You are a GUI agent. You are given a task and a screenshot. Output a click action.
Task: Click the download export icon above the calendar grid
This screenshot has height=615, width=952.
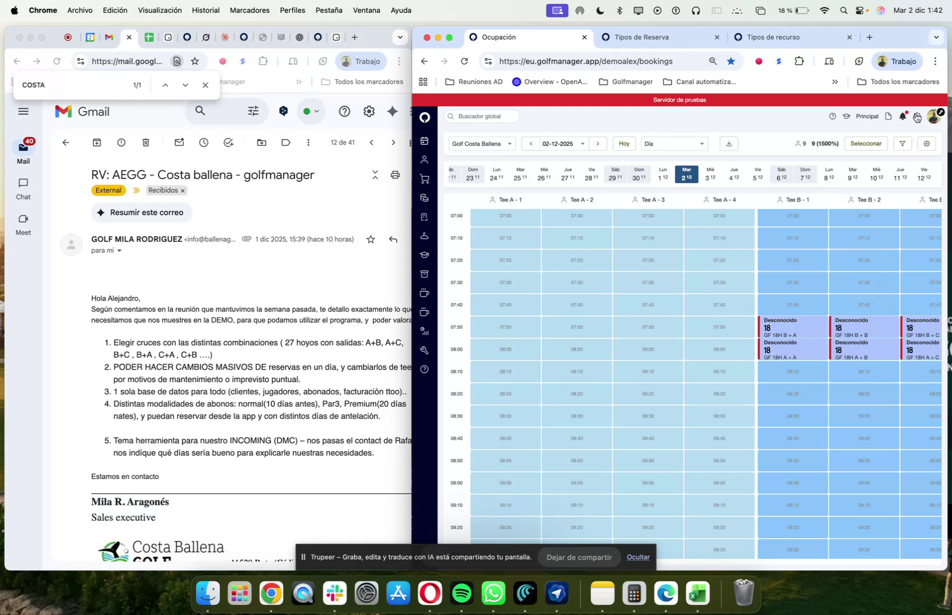click(728, 143)
